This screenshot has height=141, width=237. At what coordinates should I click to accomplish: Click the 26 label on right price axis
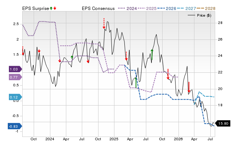tap(220, 39)
